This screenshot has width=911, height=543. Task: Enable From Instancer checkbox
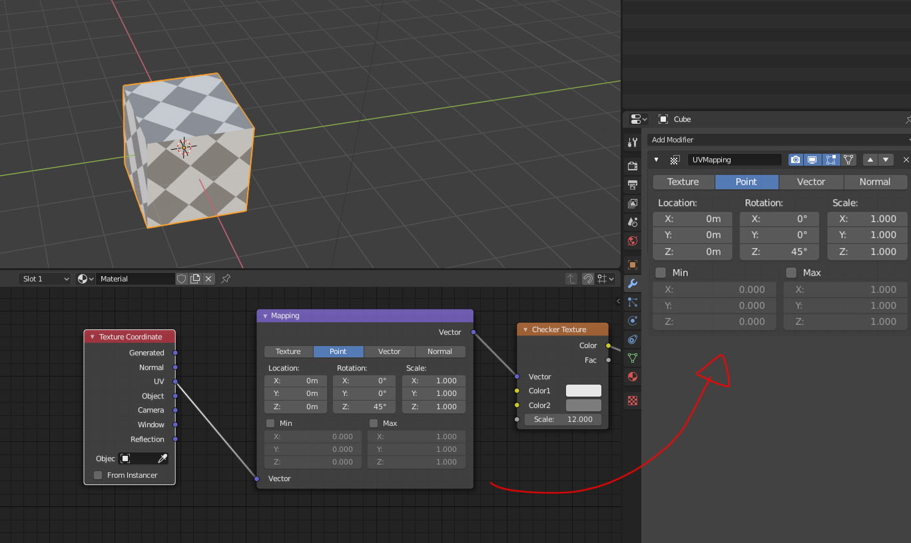coord(98,475)
